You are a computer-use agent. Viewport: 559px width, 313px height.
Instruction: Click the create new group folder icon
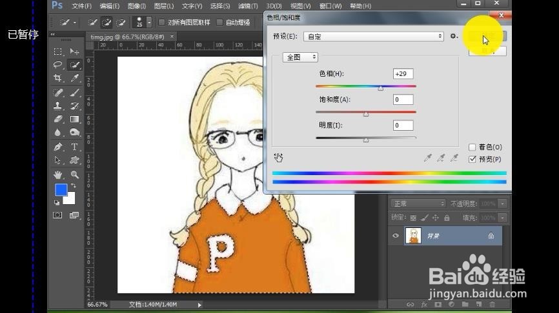coord(465,305)
